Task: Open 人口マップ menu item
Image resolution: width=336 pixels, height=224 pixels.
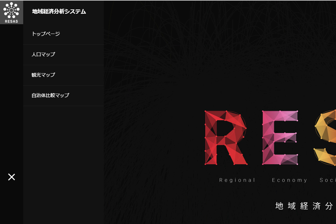Action: [x=64, y=55]
